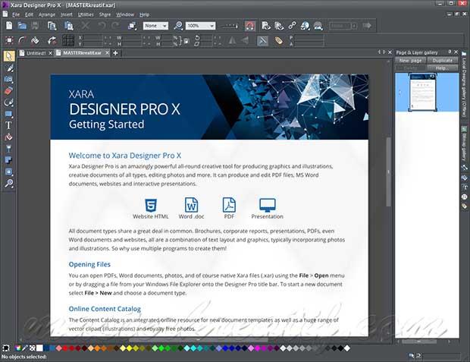Open the 100% zoom dropdown
Screen dimensions: 470x362
[200, 26]
